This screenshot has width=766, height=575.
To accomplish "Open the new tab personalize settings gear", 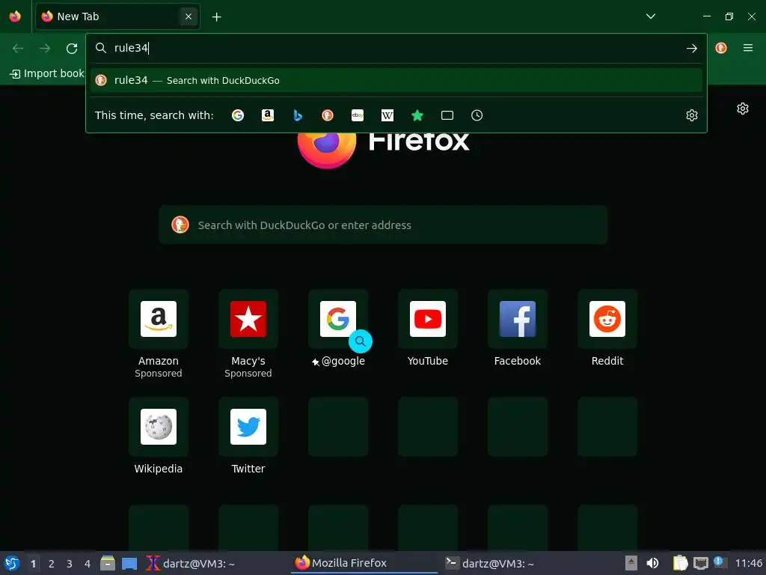I will pyautogui.click(x=743, y=109).
